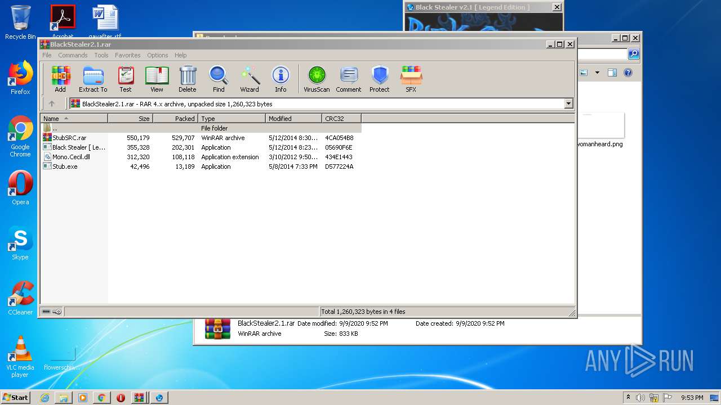Click WinRAR taskbar button
The image size is (721, 405).
(138, 398)
